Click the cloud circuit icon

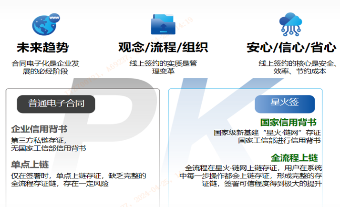tap(290, 24)
